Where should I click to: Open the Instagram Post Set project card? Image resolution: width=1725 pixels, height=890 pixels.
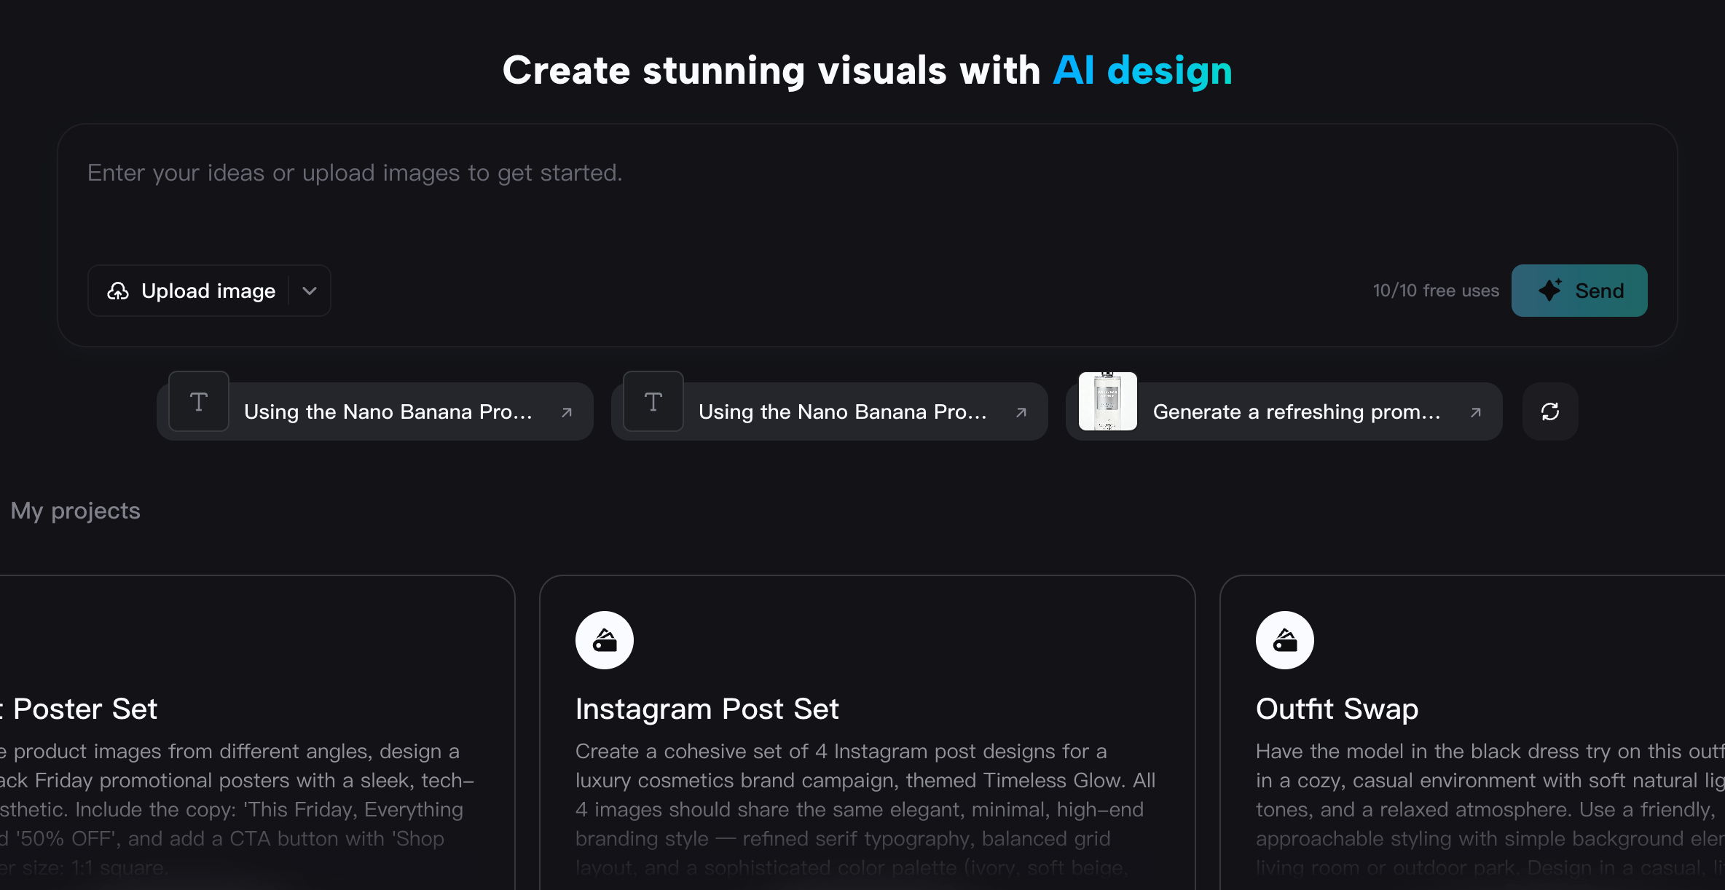[x=866, y=728]
